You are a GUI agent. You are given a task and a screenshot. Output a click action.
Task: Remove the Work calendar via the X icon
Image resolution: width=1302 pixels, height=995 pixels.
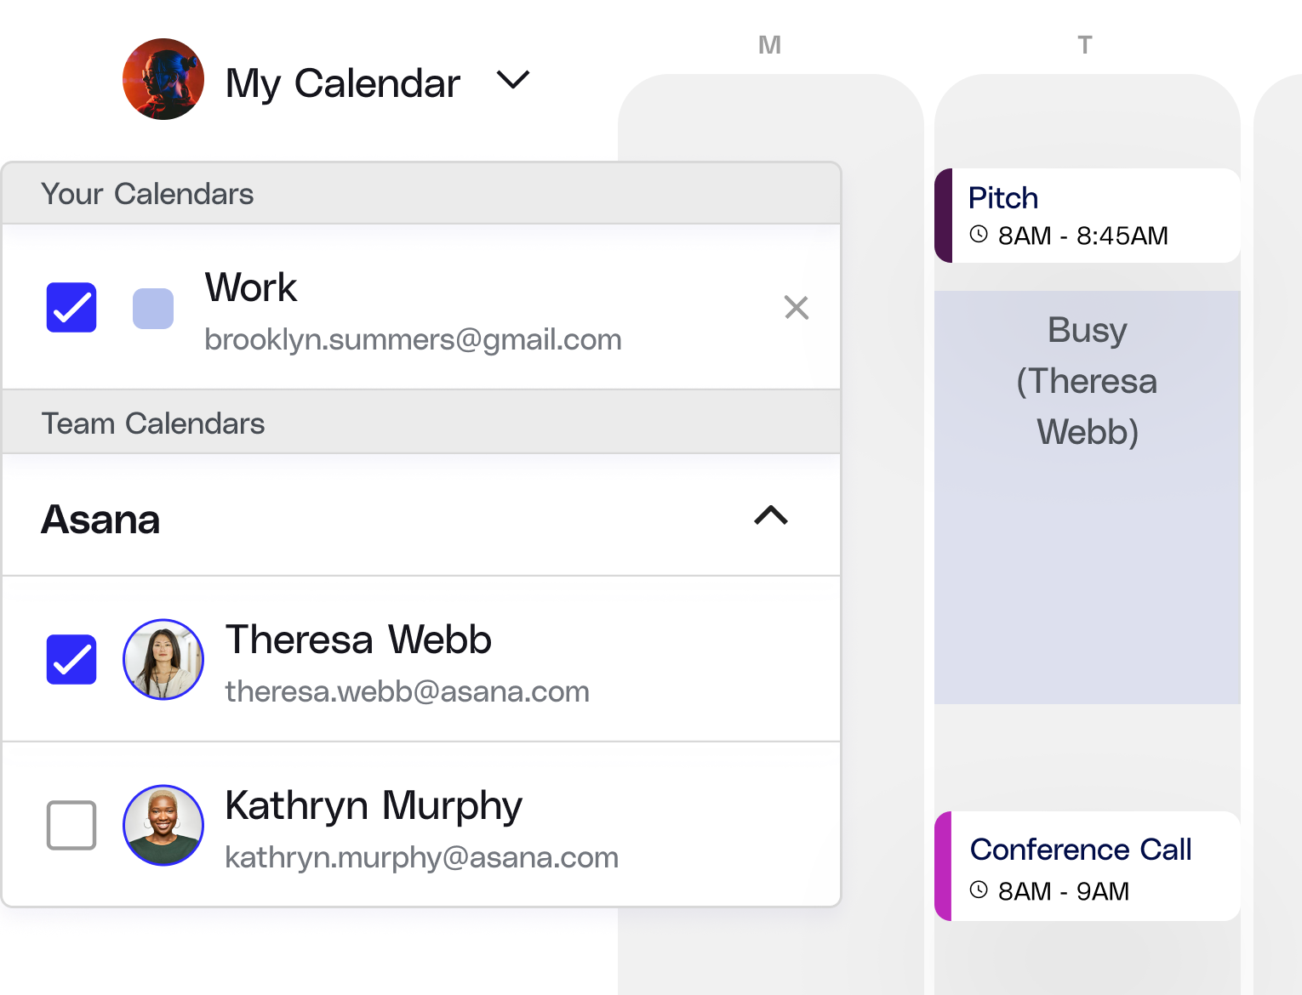click(797, 308)
